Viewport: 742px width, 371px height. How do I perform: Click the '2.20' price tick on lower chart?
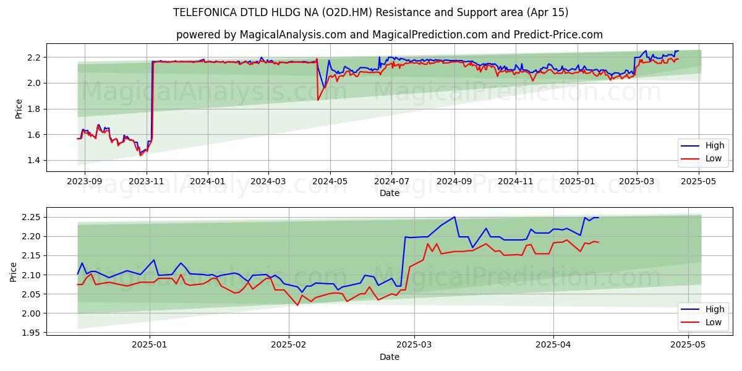click(32, 236)
